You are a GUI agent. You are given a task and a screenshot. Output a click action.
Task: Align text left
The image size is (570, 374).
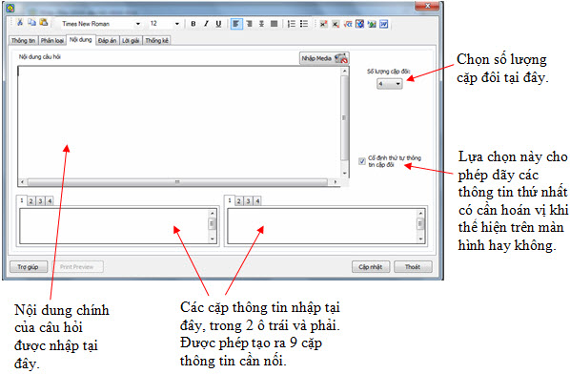pos(236,24)
